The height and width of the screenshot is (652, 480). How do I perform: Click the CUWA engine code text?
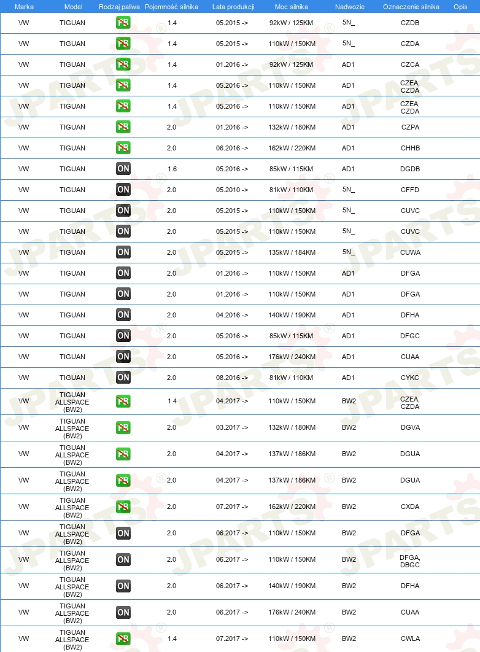(410, 252)
